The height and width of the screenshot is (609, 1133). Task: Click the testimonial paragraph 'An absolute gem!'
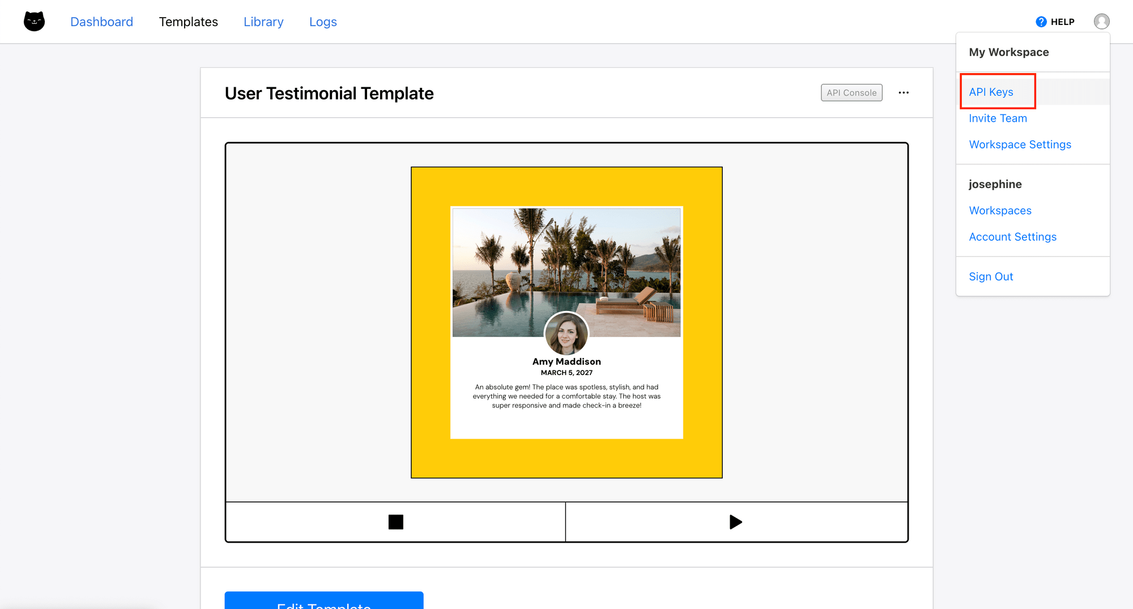coord(566,396)
